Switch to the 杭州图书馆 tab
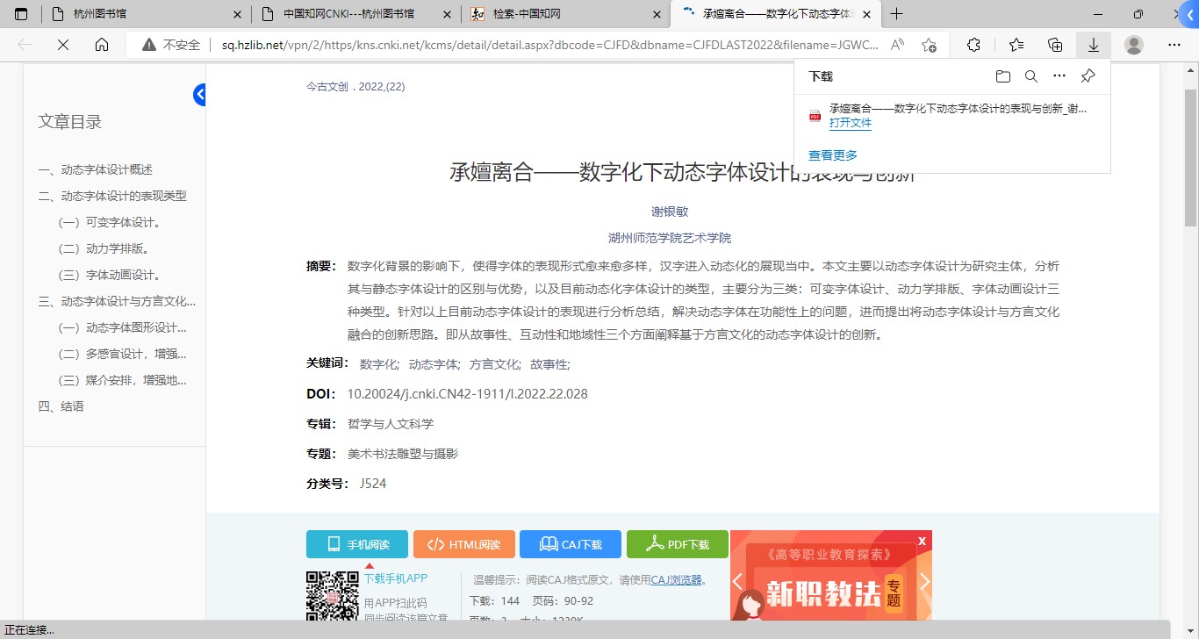This screenshot has height=639, width=1199. (x=145, y=14)
